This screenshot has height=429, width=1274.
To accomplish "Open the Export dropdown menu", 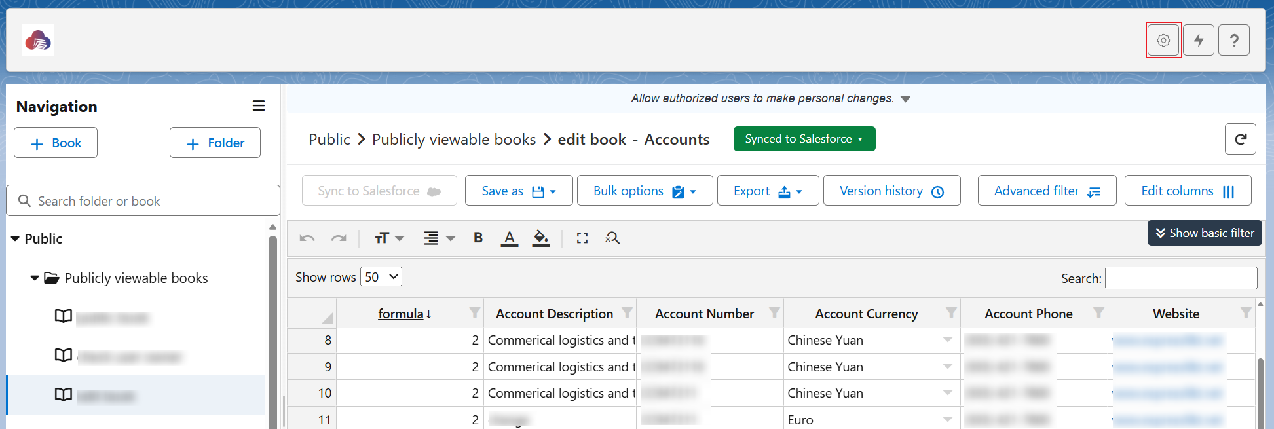I will [x=767, y=191].
